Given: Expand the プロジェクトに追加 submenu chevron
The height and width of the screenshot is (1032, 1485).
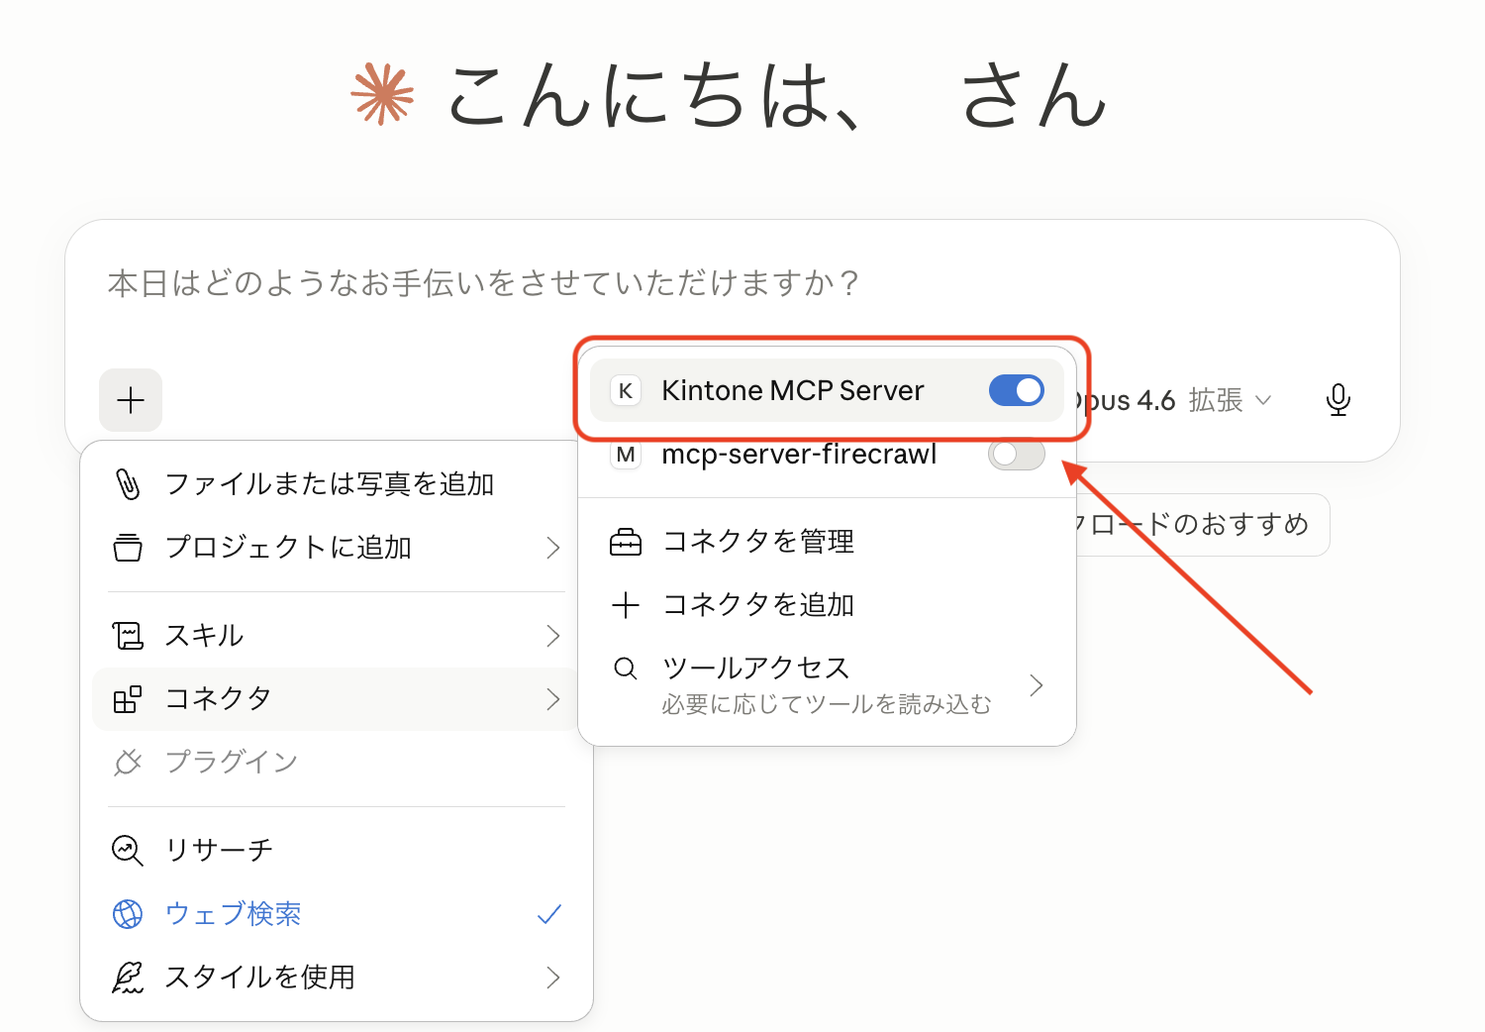Looking at the screenshot, I should 553,548.
